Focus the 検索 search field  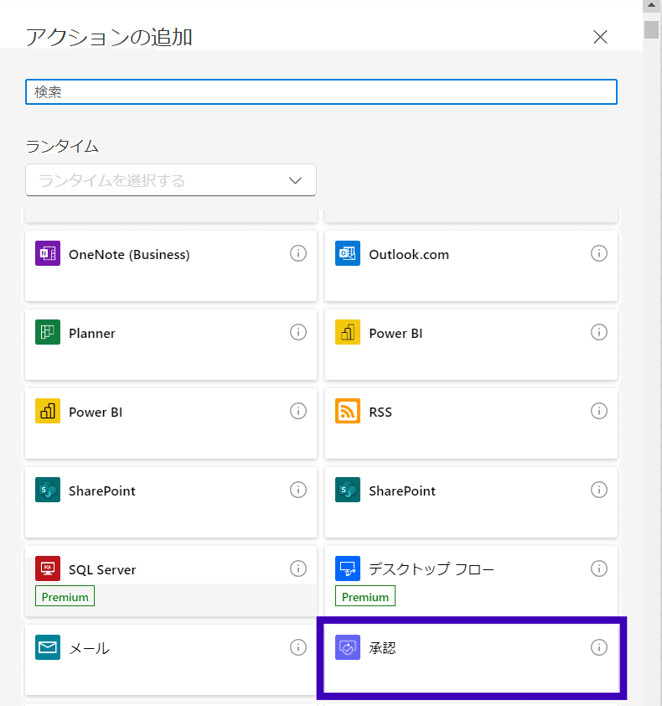click(x=321, y=92)
